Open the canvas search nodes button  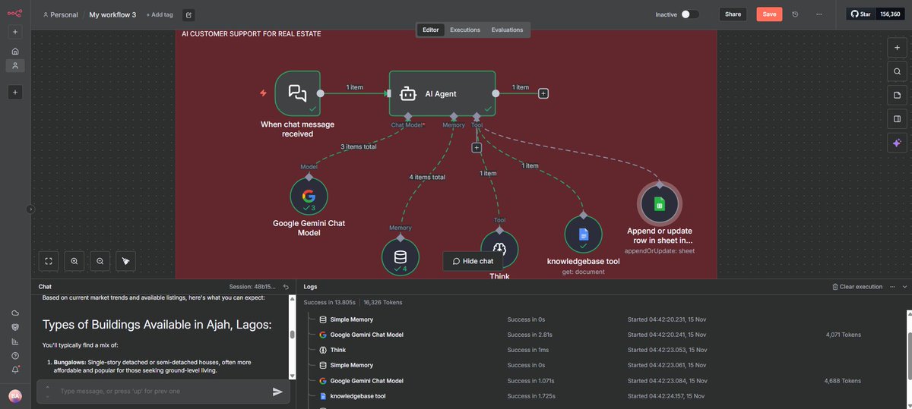897,71
